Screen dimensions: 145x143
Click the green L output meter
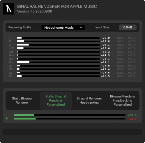tap(70, 115)
